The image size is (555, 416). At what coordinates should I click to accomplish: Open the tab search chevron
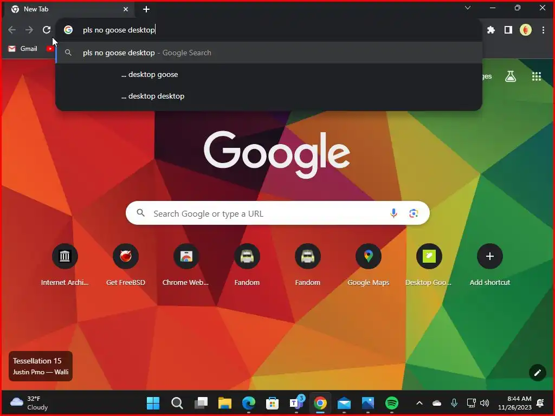point(468,8)
